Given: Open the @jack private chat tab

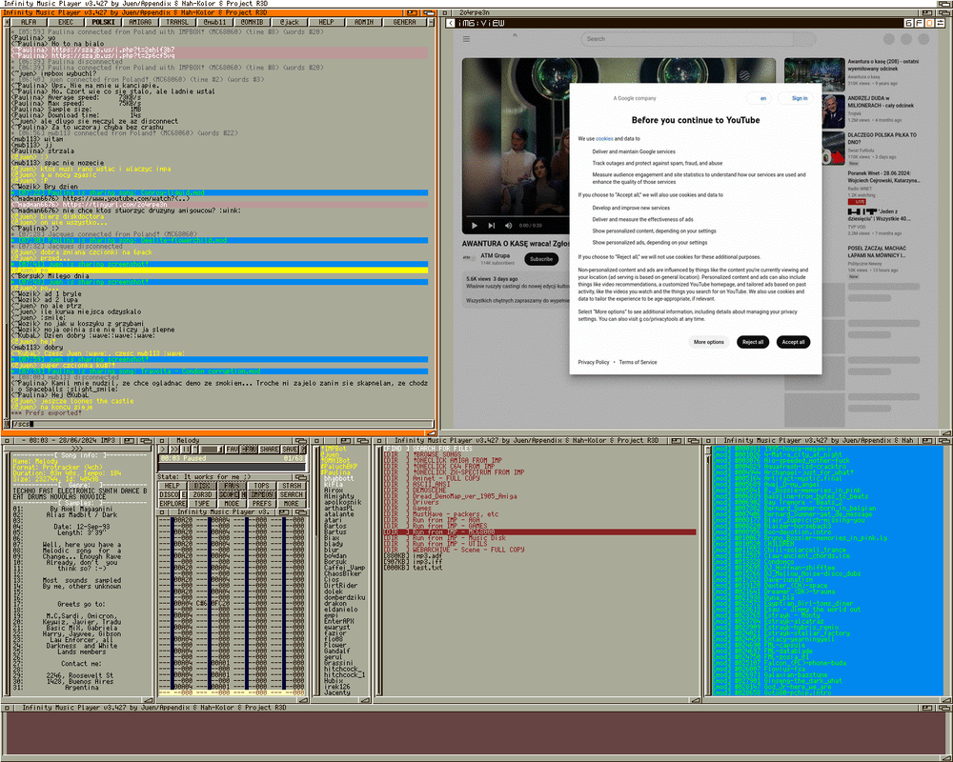Looking at the screenshot, I should (x=290, y=22).
